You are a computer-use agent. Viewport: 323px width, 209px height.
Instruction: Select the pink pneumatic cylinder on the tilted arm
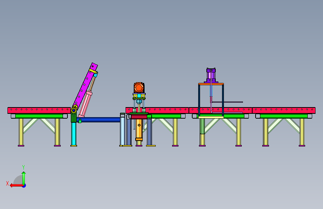coord(85,104)
